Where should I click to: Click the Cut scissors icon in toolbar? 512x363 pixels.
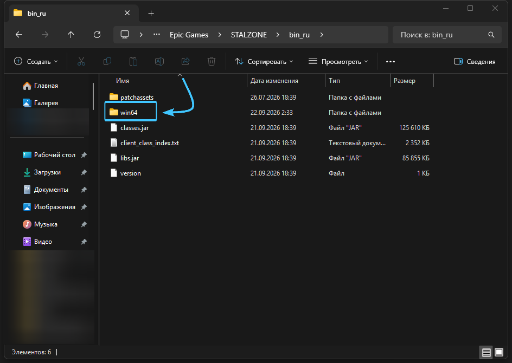(x=81, y=61)
